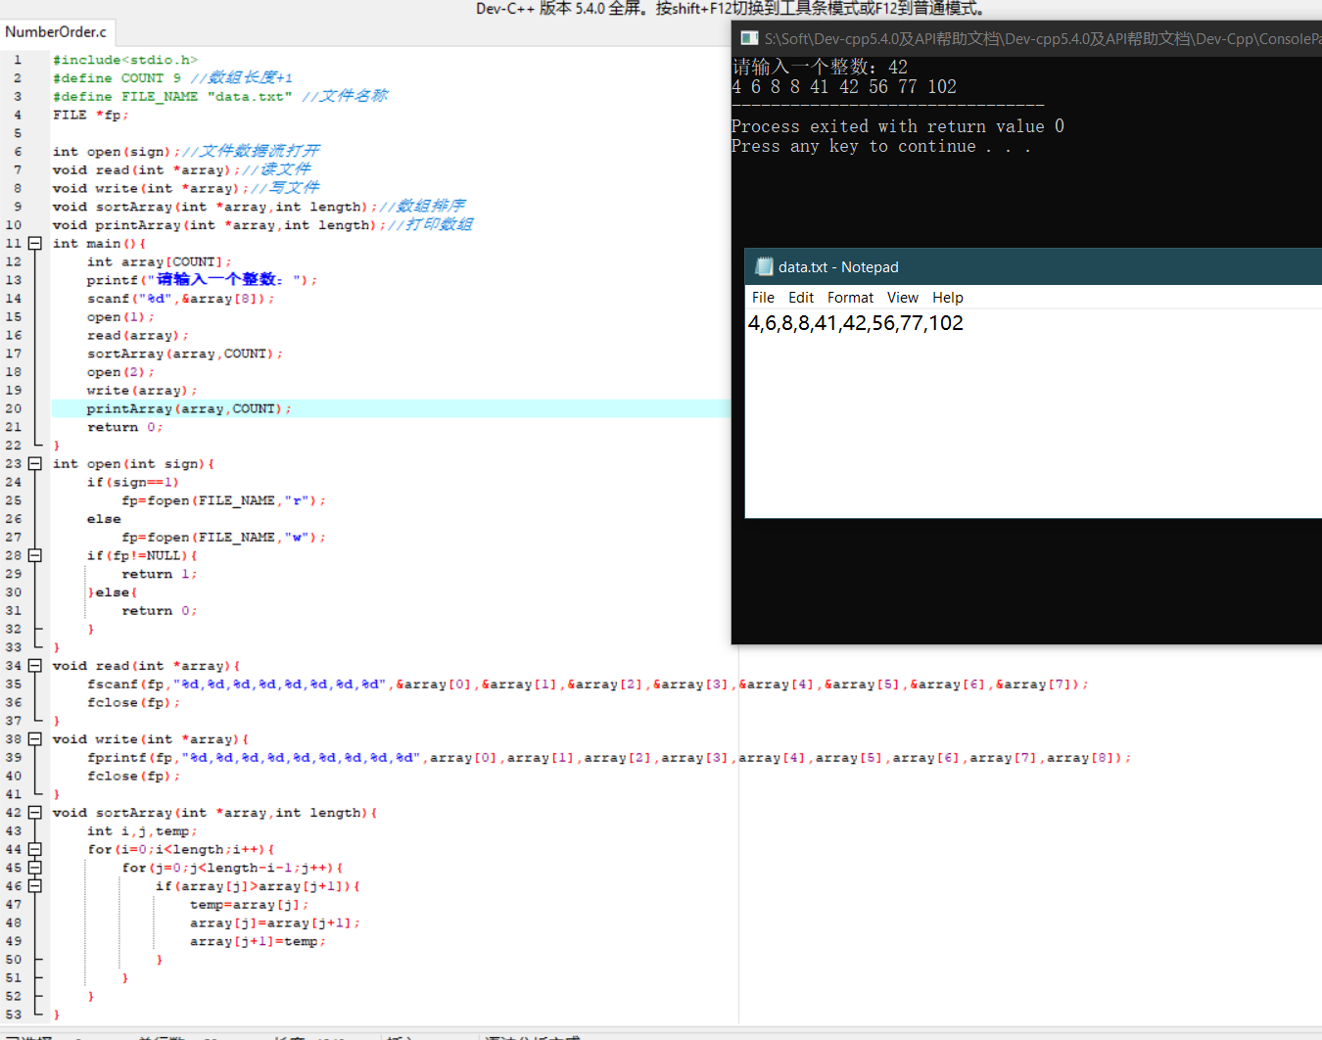
Task: Click the #define COUNT 9 line
Action: coord(172,78)
